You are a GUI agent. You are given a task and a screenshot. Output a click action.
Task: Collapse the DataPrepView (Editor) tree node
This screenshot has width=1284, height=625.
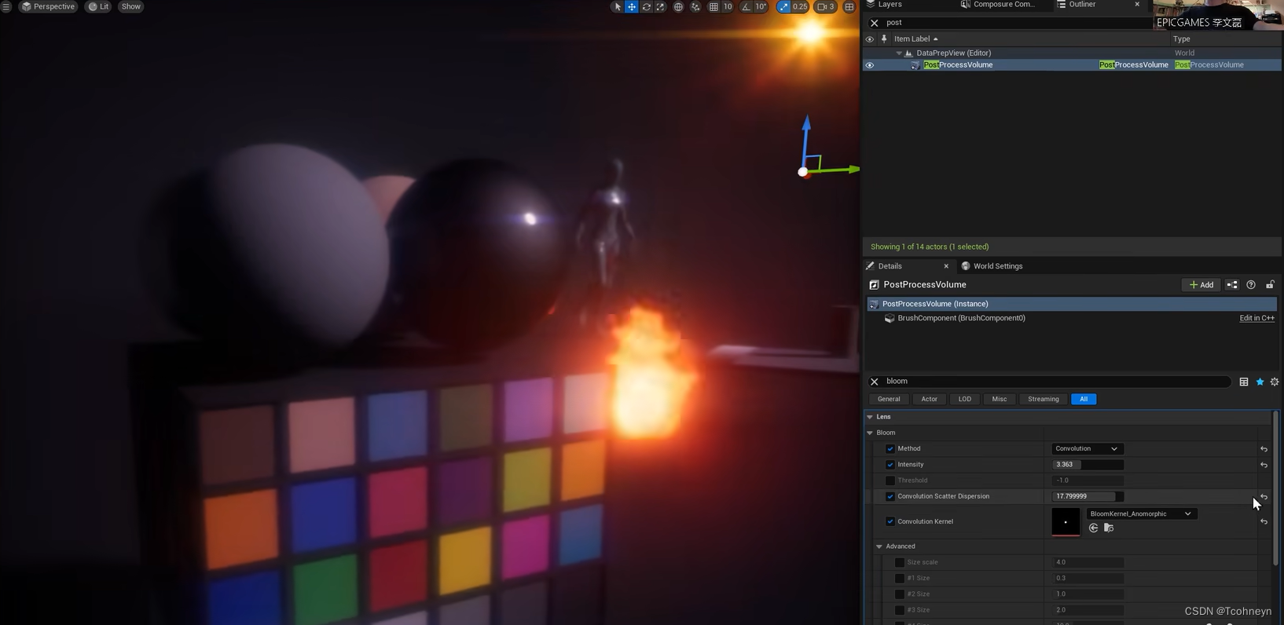[899, 53]
